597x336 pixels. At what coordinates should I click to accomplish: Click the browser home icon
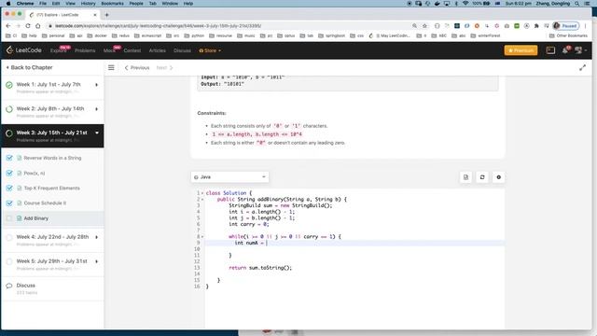[37, 26]
